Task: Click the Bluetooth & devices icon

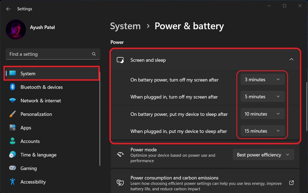Action: point(12,87)
